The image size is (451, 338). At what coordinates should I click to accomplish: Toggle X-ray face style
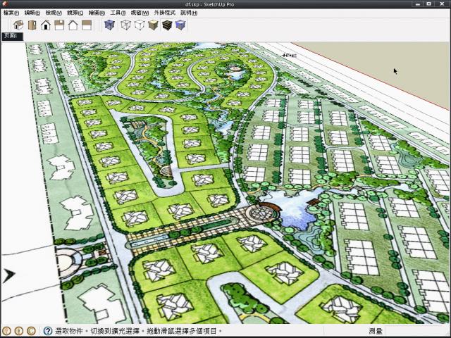(109, 25)
